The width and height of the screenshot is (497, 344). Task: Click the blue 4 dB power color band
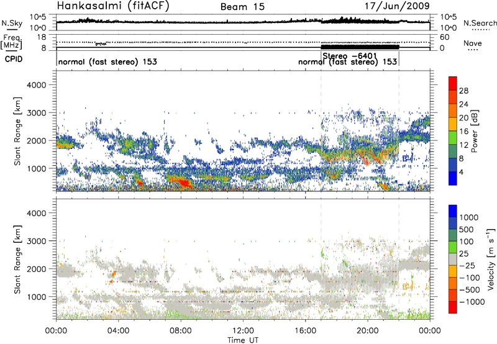453,178
